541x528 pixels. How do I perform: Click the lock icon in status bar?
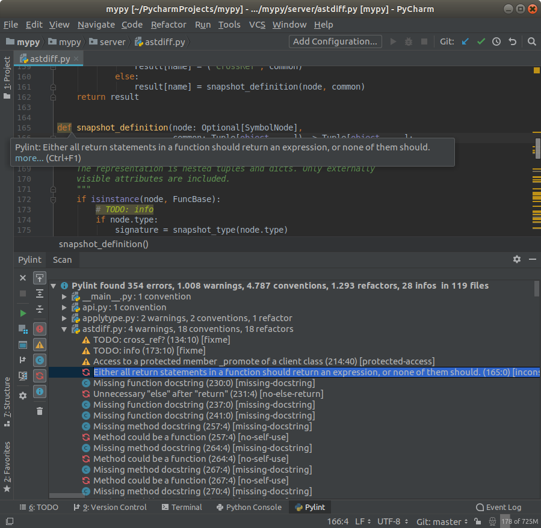[x=478, y=521]
